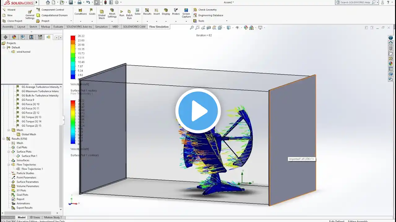The width and height of the screenshot is (396, 222).
Task: Open the Flow Simulation analysis tree tab
Action: click(x=49, y=37)
